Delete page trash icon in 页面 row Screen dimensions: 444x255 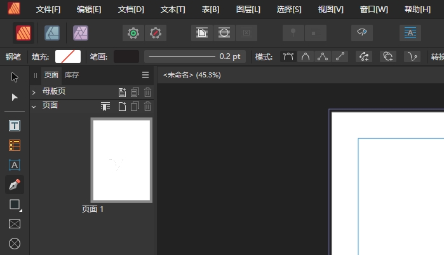pyautogui.click(x=147, y=107)
